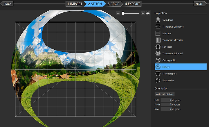The image size is (209, 127).
Task: Select the 2 Stitch step
Action: tap(95, 4)
